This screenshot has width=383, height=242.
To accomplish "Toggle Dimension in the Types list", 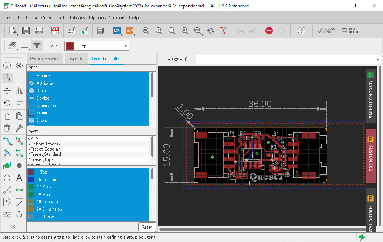I will (x=88, y=105).
